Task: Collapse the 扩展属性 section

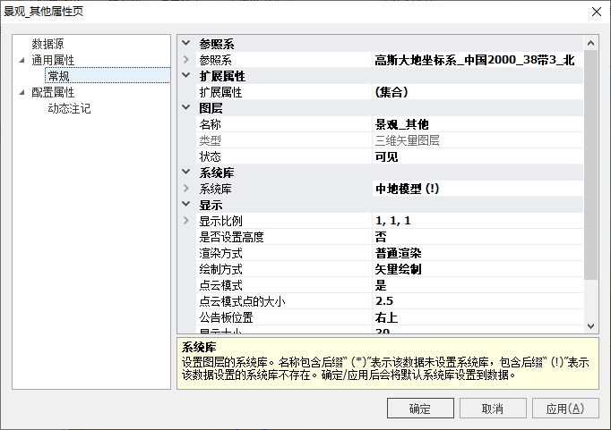Action: (x=185, y=76)
